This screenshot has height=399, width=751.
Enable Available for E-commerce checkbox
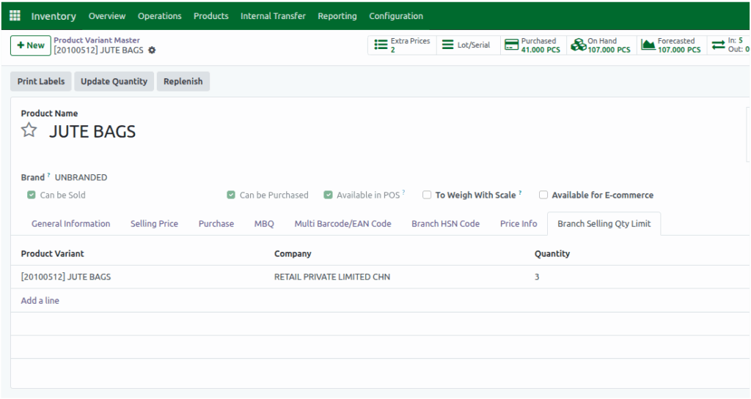pyautogui.click(x=543, y=195)
